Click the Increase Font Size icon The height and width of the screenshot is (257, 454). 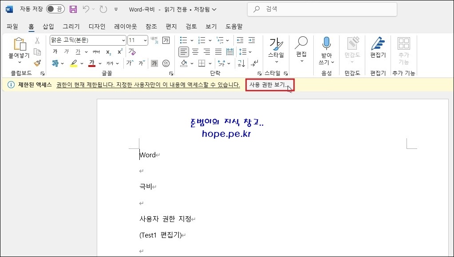coord(130,63)
